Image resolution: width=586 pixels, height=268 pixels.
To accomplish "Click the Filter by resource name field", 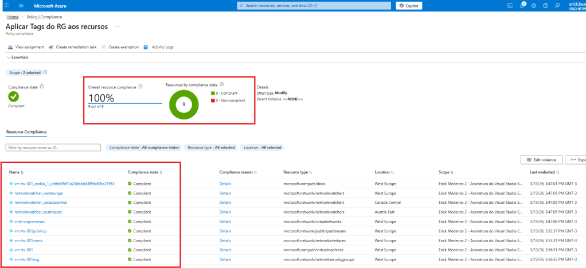I will coord(53,147).
